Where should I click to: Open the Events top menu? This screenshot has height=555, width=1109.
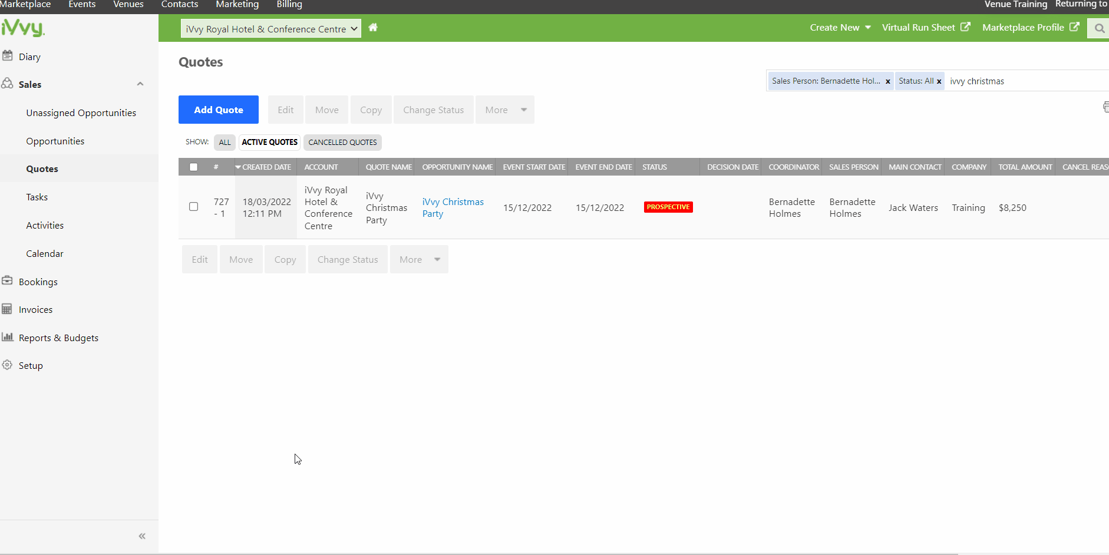(82, 5)
